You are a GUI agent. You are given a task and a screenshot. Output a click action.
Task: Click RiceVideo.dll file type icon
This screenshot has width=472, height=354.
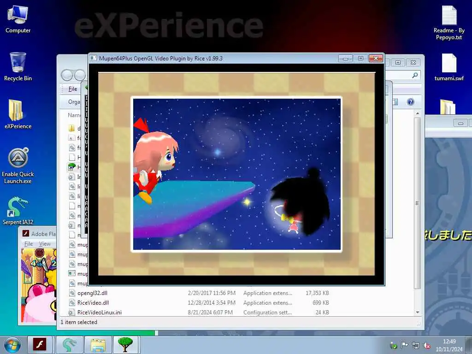72,302
